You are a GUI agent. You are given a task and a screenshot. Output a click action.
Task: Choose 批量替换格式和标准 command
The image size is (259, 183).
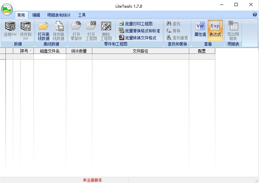click(139, 31)
